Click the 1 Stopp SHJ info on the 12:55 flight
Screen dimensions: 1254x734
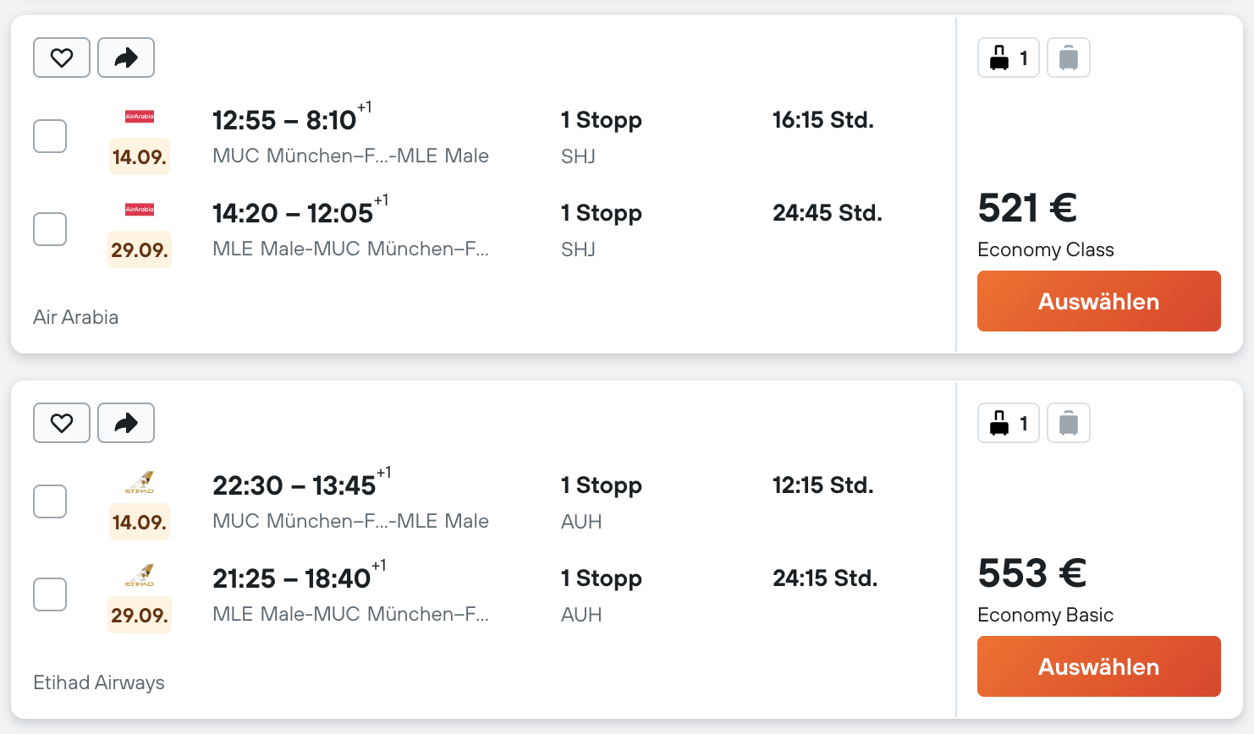[x=602, y=137]
